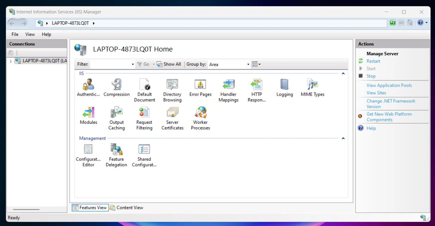Open the File menu
This screenshot has width=435, height=226.
pyautogui.click(x=15, y=34)
